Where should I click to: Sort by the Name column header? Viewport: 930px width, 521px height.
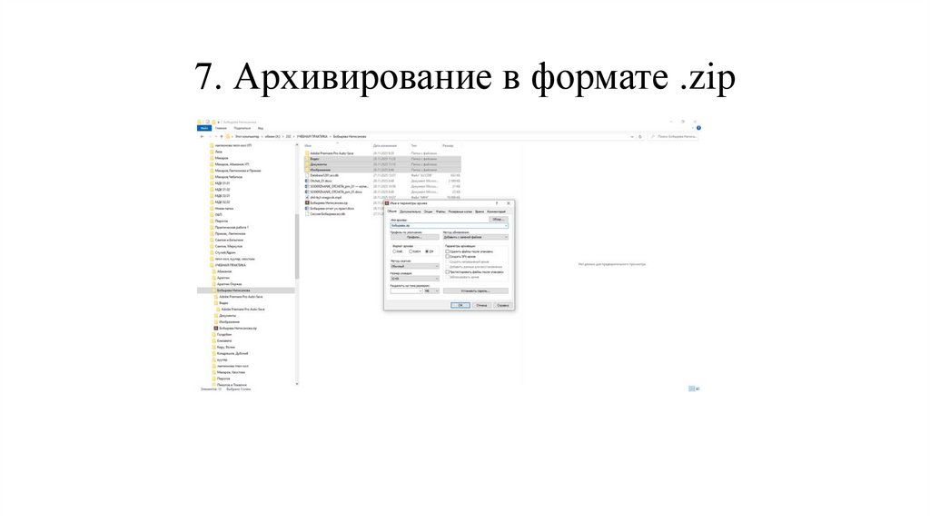click(x=308, y=146)
